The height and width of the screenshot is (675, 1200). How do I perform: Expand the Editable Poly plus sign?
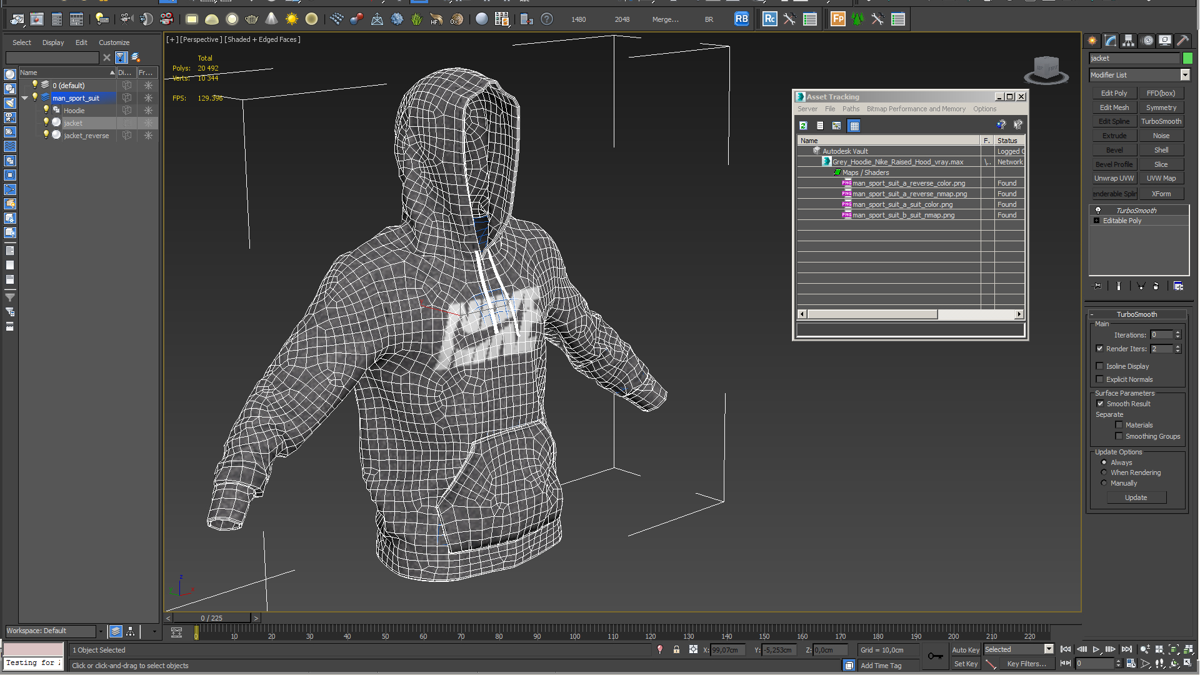(1096, 221)
